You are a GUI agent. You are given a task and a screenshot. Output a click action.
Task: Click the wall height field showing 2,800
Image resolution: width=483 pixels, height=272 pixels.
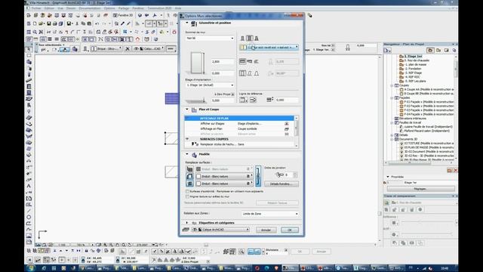(223, 62)
